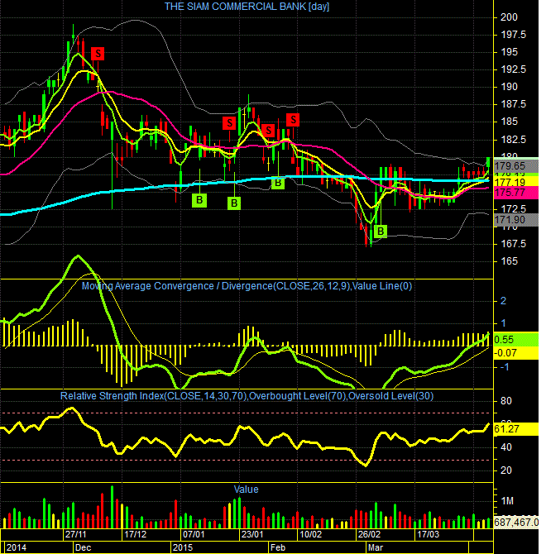Click the 10/02 date label

point(310,534)
